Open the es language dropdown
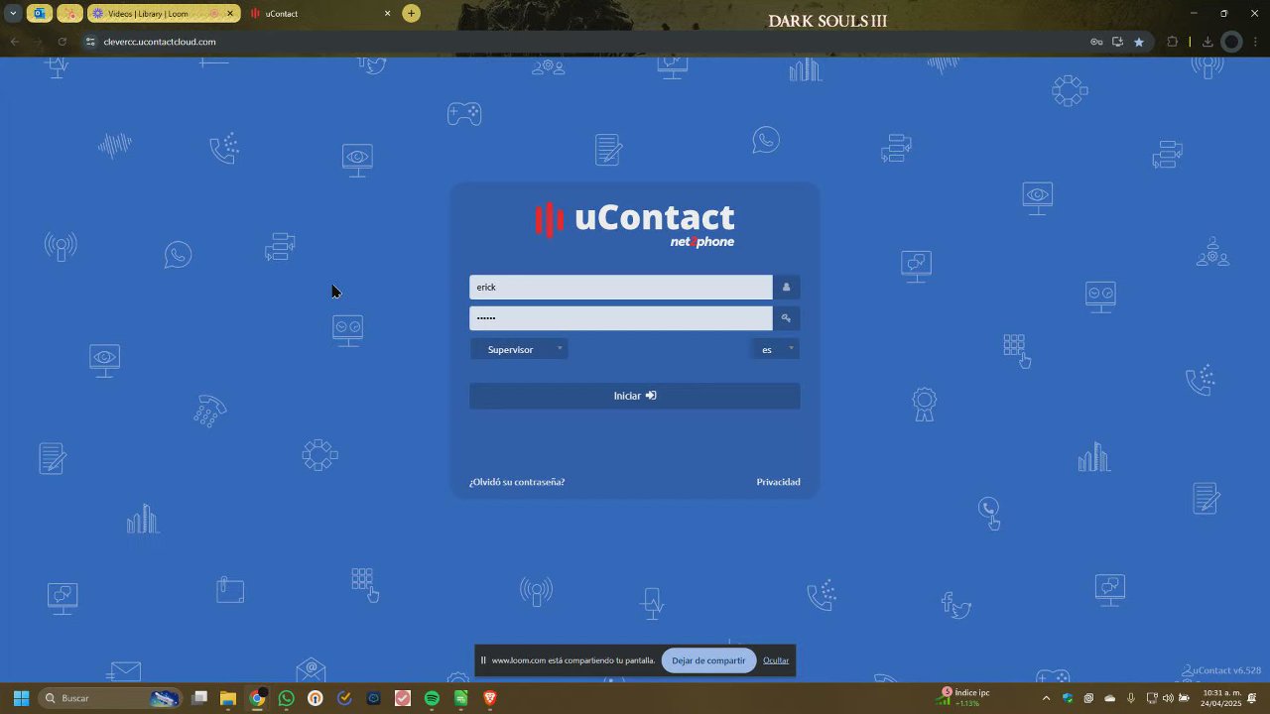The height and width of the screenshot is (714, 1270). (x=775, y=349)
